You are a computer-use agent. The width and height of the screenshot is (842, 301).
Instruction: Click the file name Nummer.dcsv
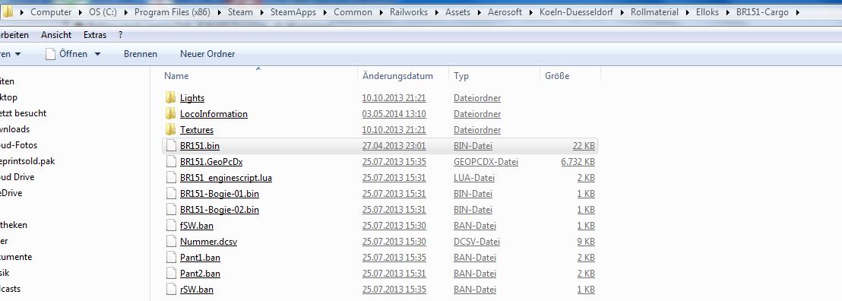(208, 242)
